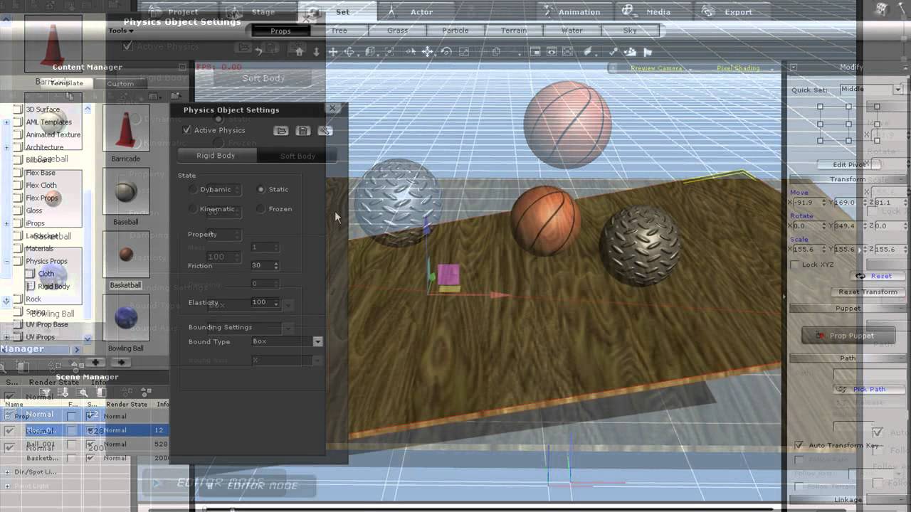Open the Bound Type dropdown
The image size is (911, 512).
pyautogui.click(x=317, y=342)
